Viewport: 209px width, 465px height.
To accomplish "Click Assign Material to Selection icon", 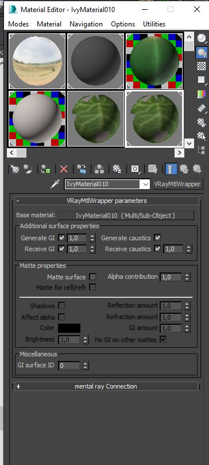I will pyautogui.click(x=45, y=169).
